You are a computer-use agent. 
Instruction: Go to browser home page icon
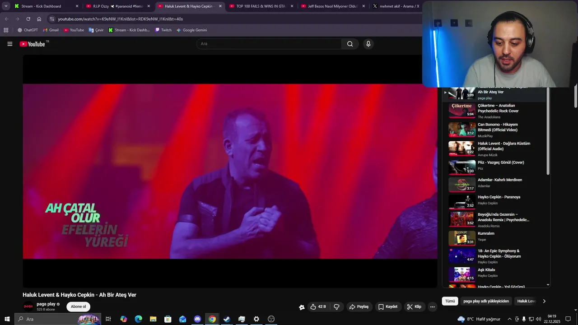(39, 19)
